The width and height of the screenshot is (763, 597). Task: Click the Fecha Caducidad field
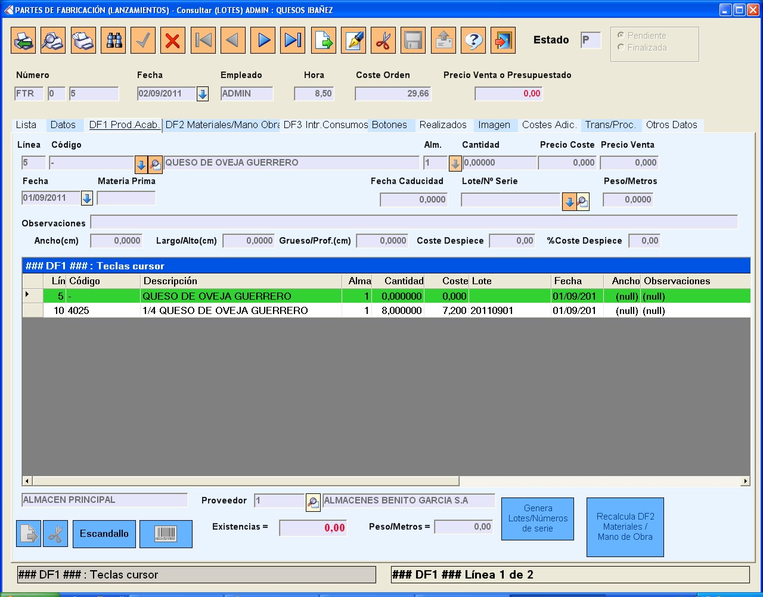click(413, 200)
